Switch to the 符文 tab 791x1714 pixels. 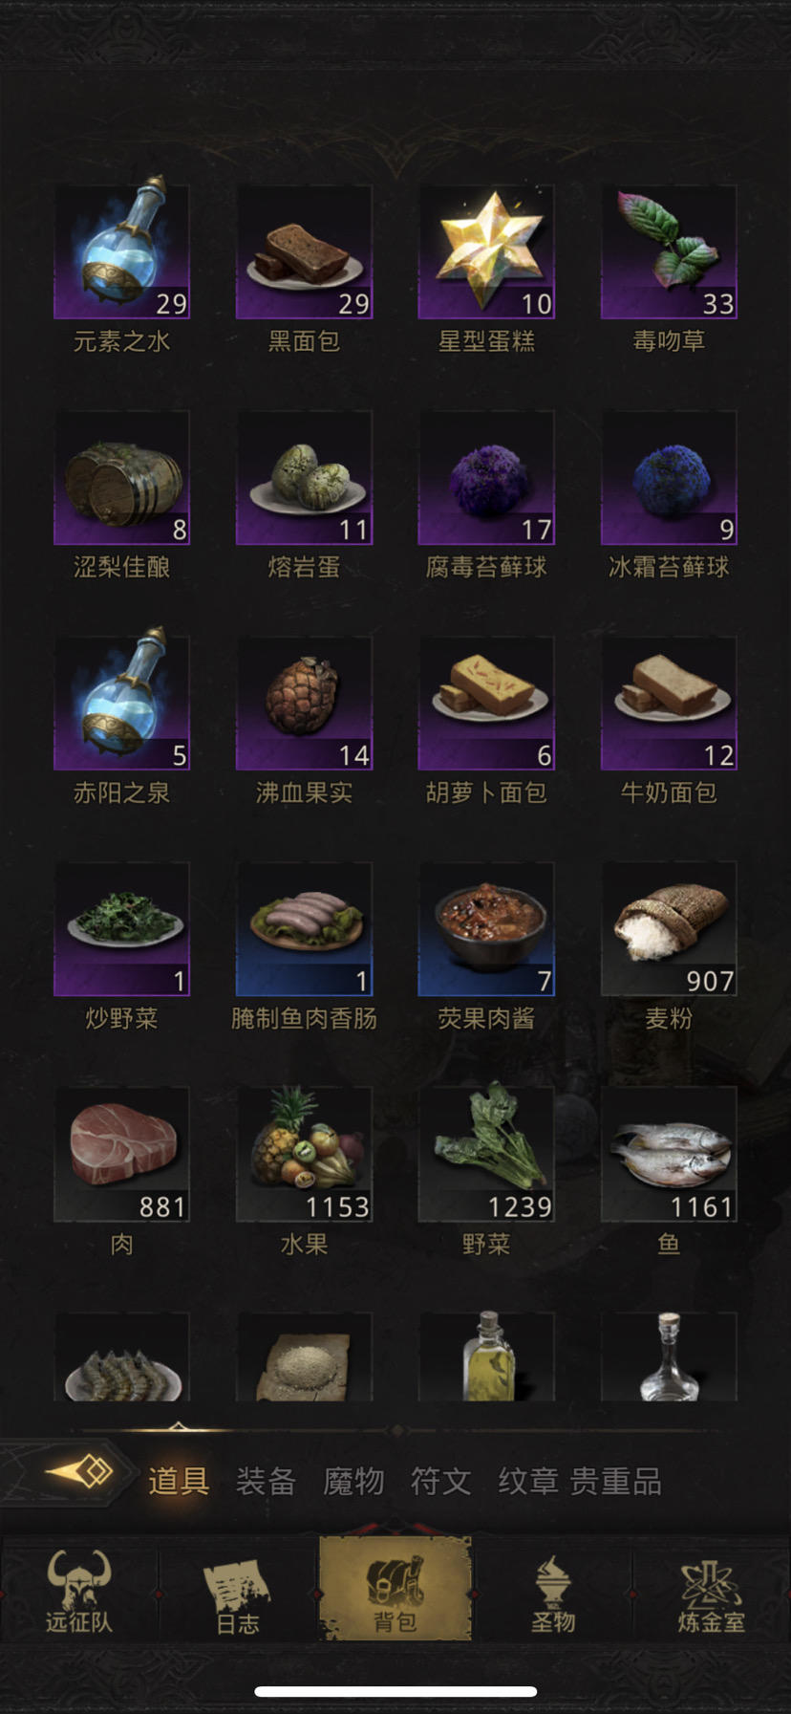[x=440, y=1481]
